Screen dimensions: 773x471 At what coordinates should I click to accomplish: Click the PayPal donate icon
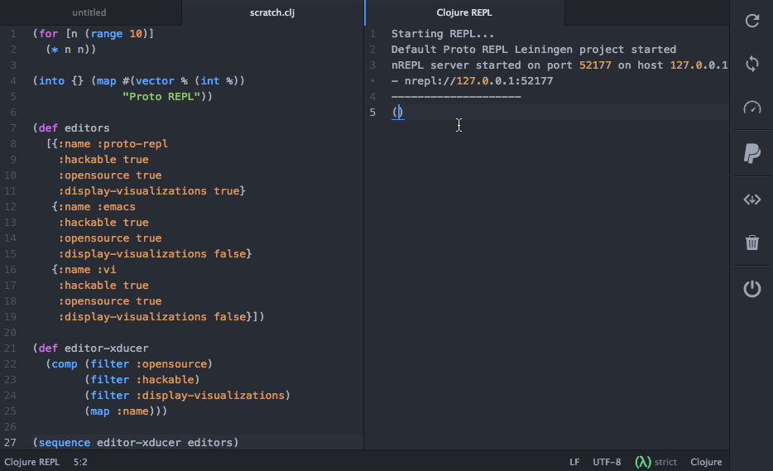pos(751,153)
